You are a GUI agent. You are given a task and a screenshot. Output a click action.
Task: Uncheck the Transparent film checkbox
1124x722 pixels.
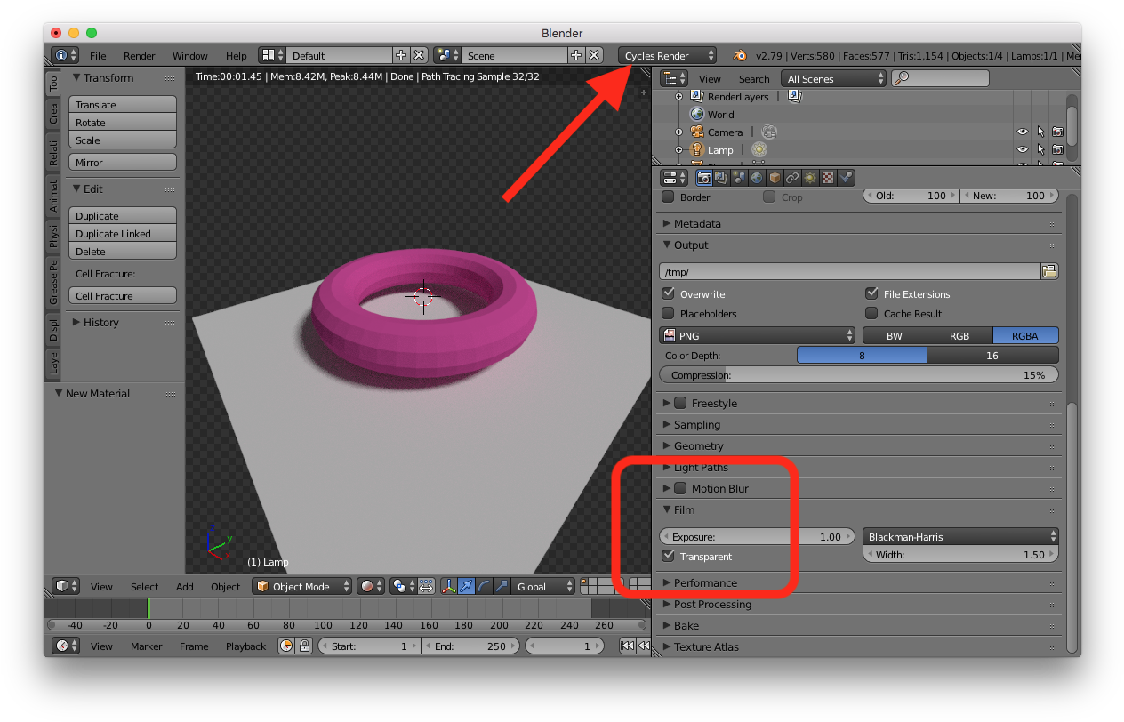669,557
